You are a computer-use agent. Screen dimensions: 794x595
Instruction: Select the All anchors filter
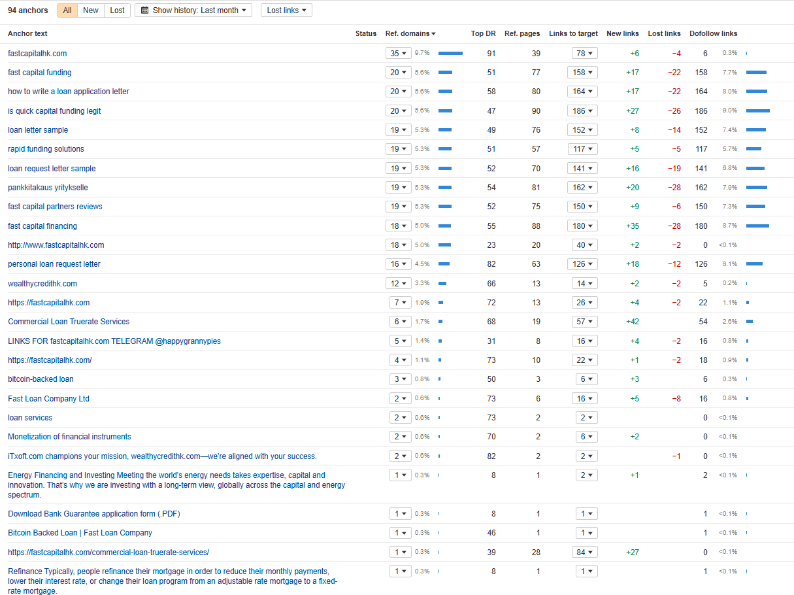coord(67,10)
